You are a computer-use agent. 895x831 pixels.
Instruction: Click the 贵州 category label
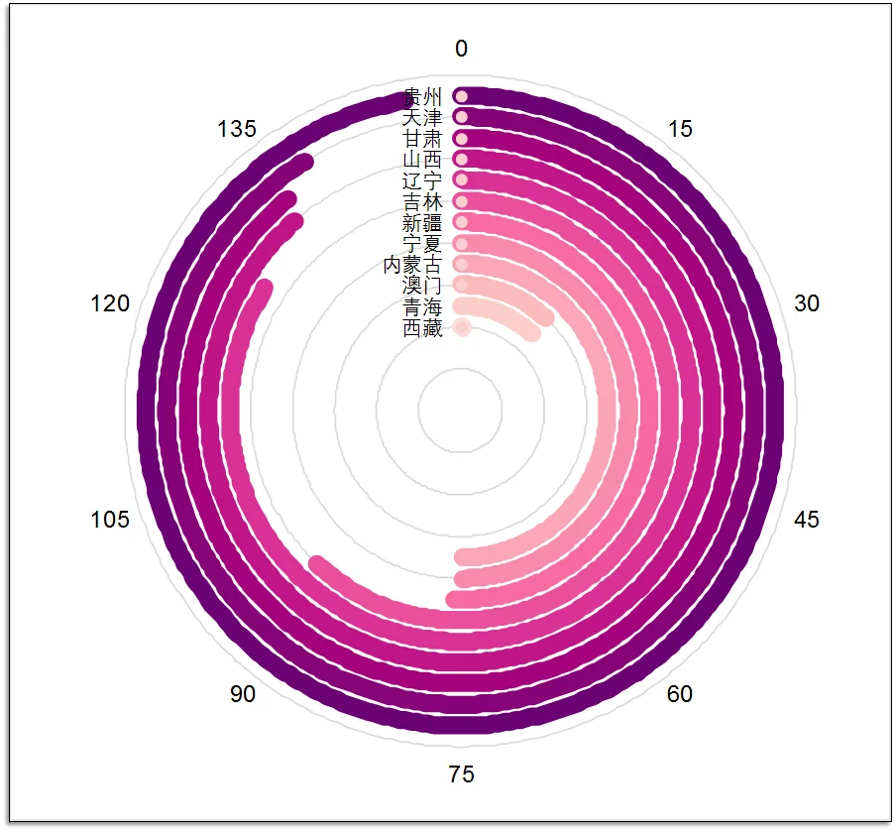pyautogui.click(x=423, y=97)
